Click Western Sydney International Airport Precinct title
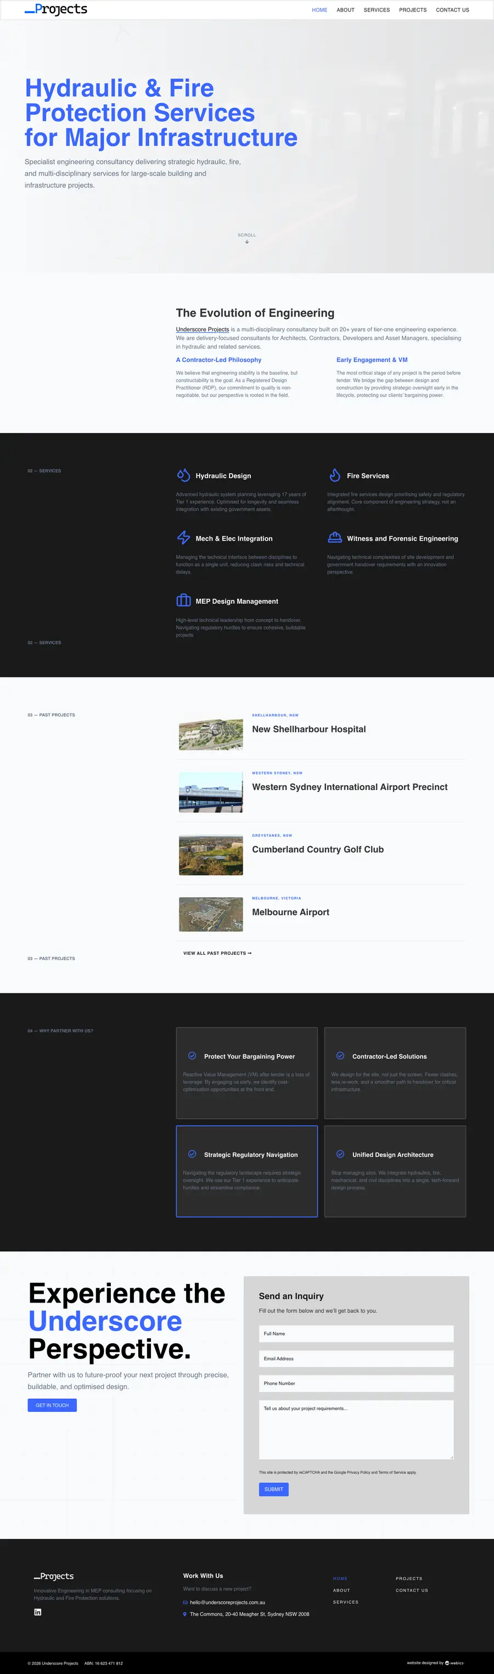 pyautogui.click(x=350, y=787)
